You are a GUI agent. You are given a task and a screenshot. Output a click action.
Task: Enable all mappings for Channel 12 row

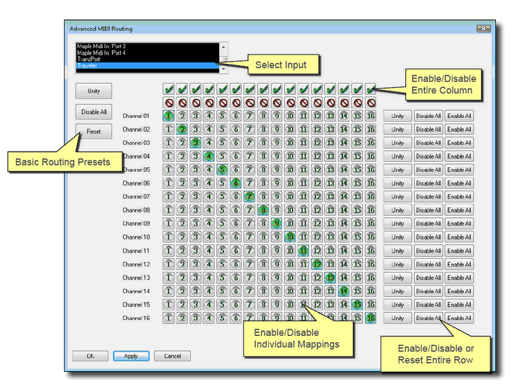coord(459,264)
